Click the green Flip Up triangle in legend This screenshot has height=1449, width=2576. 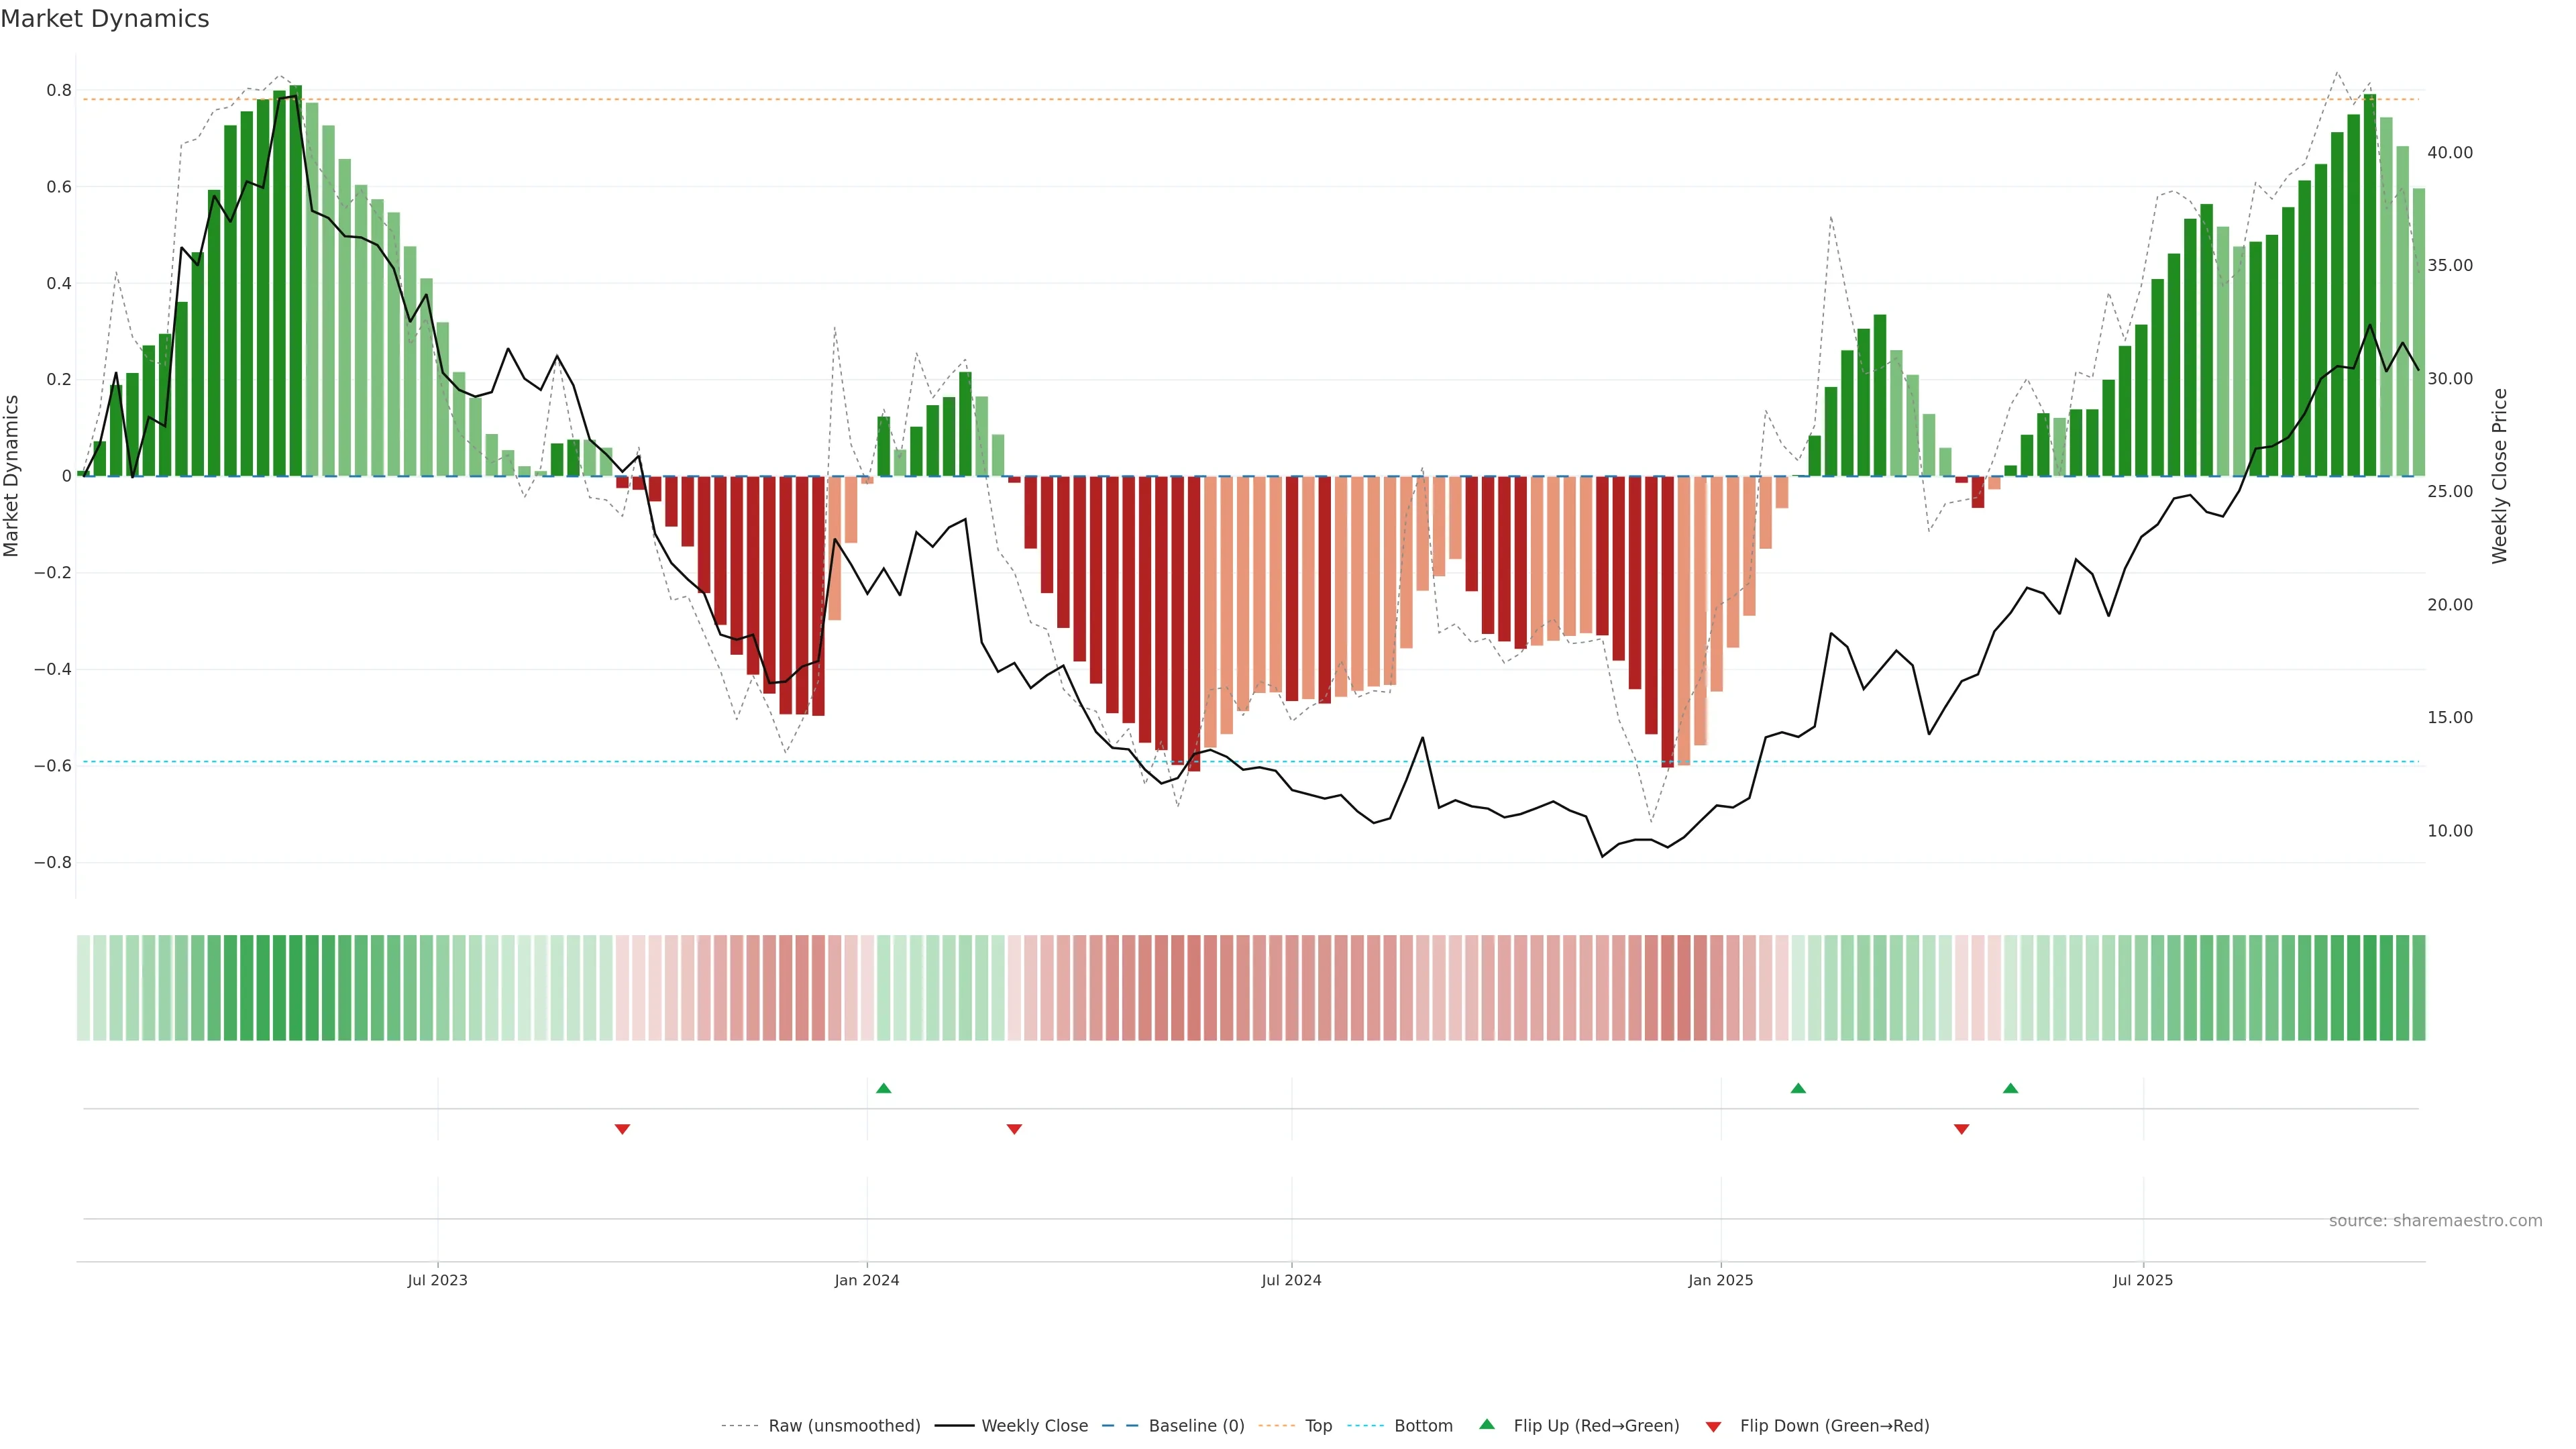[1487, 1424]
